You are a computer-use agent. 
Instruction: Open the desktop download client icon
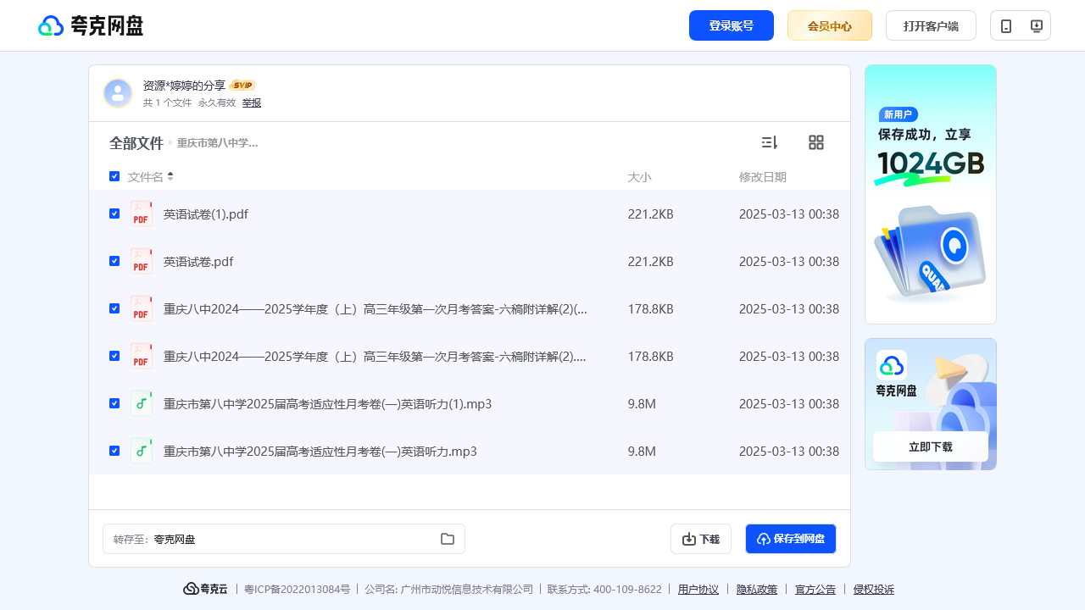tap(1036, 26)
